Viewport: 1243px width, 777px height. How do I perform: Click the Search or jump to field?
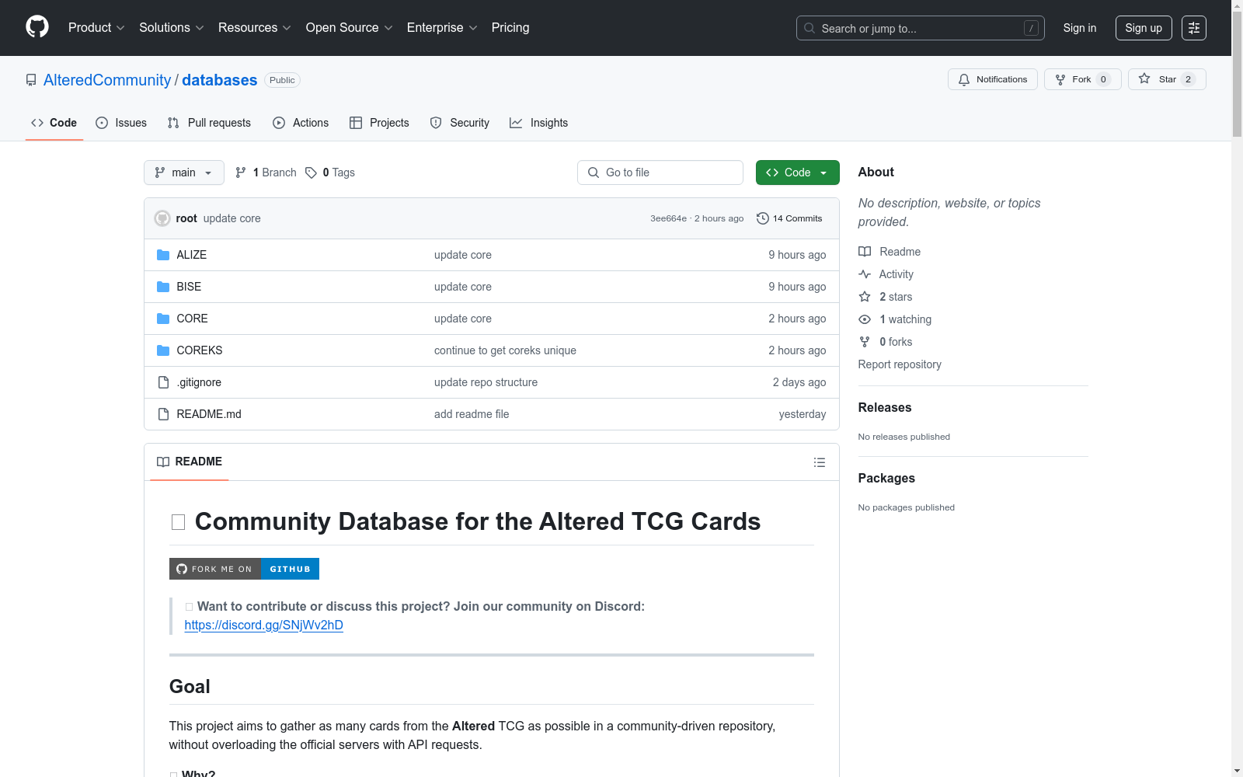tap(921, 28)
